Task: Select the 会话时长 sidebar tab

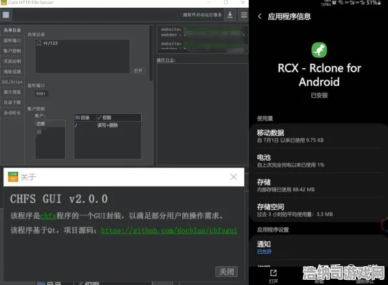Action: point(12,113)
